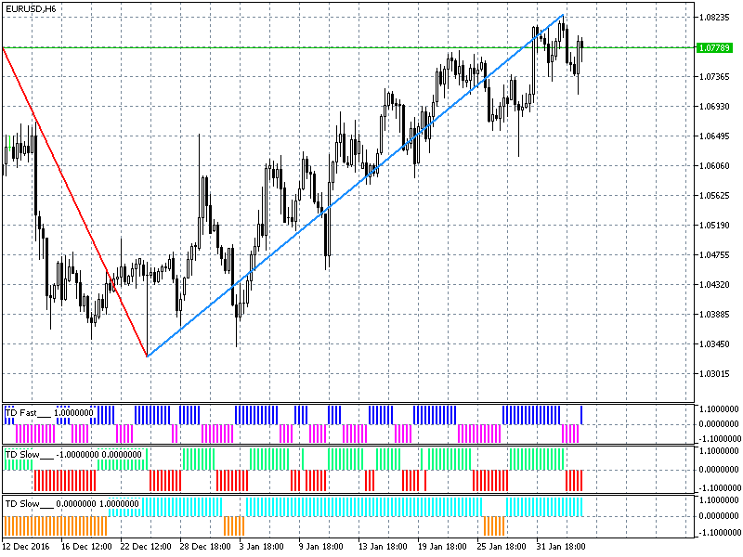Click the 1.05625 price axis label

[x=714, y=196]
